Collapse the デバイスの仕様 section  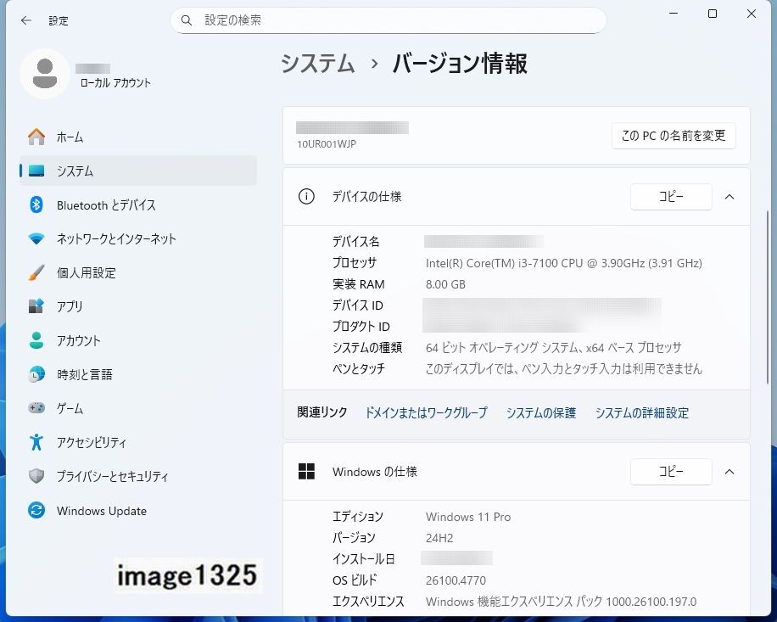[729, 197]
